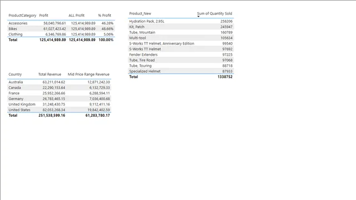Select the Clothing category cell
The width and height of the screenshot is (356, 200).
tap(16, 34)
